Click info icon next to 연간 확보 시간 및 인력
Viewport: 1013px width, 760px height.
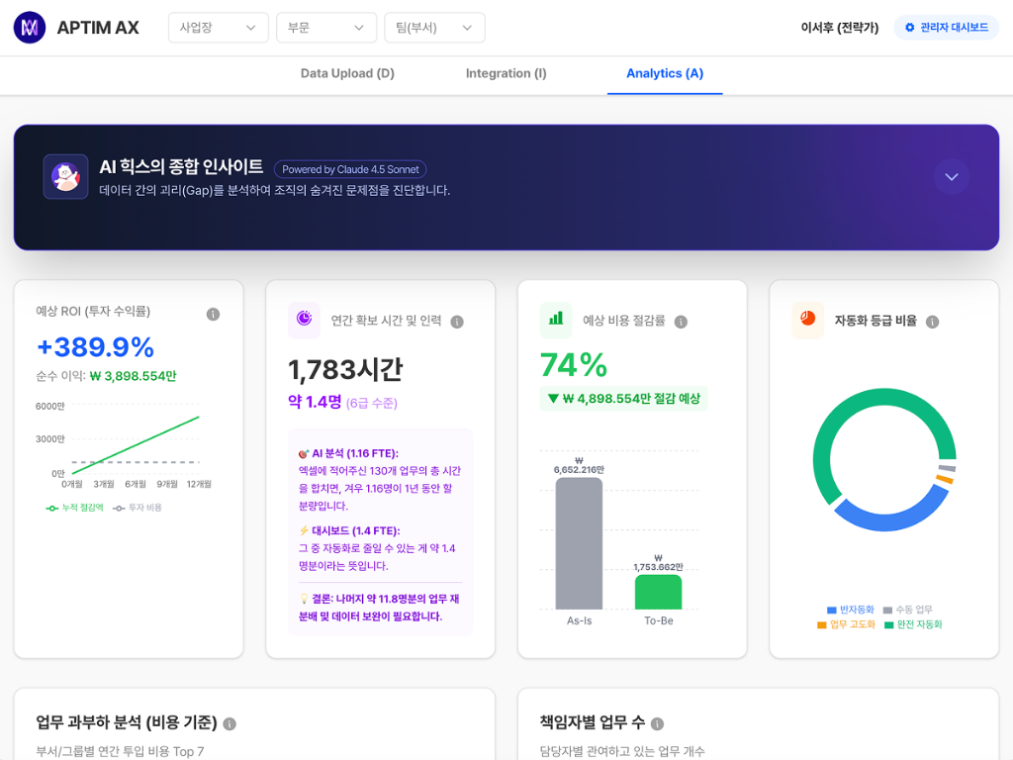click(457, 322)
